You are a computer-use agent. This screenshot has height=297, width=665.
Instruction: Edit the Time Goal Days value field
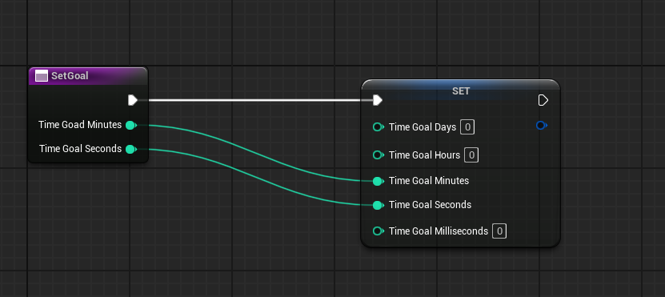[467, 126]
